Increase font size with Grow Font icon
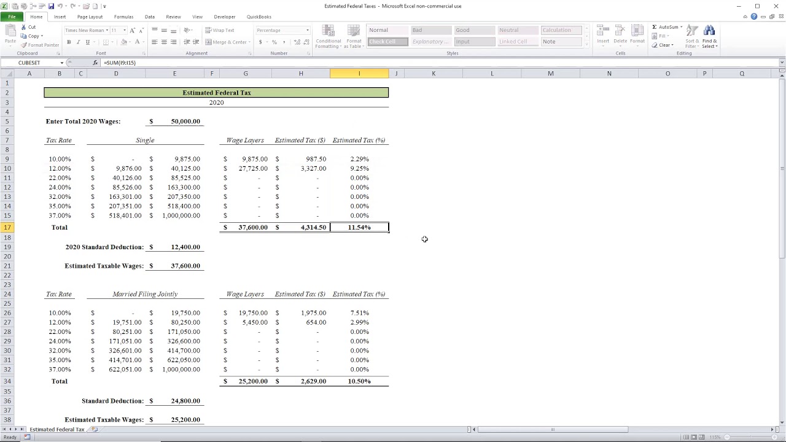 pos(133,30)
